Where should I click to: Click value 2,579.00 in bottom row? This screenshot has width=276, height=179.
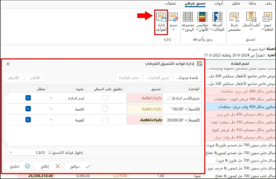(120, 176)
